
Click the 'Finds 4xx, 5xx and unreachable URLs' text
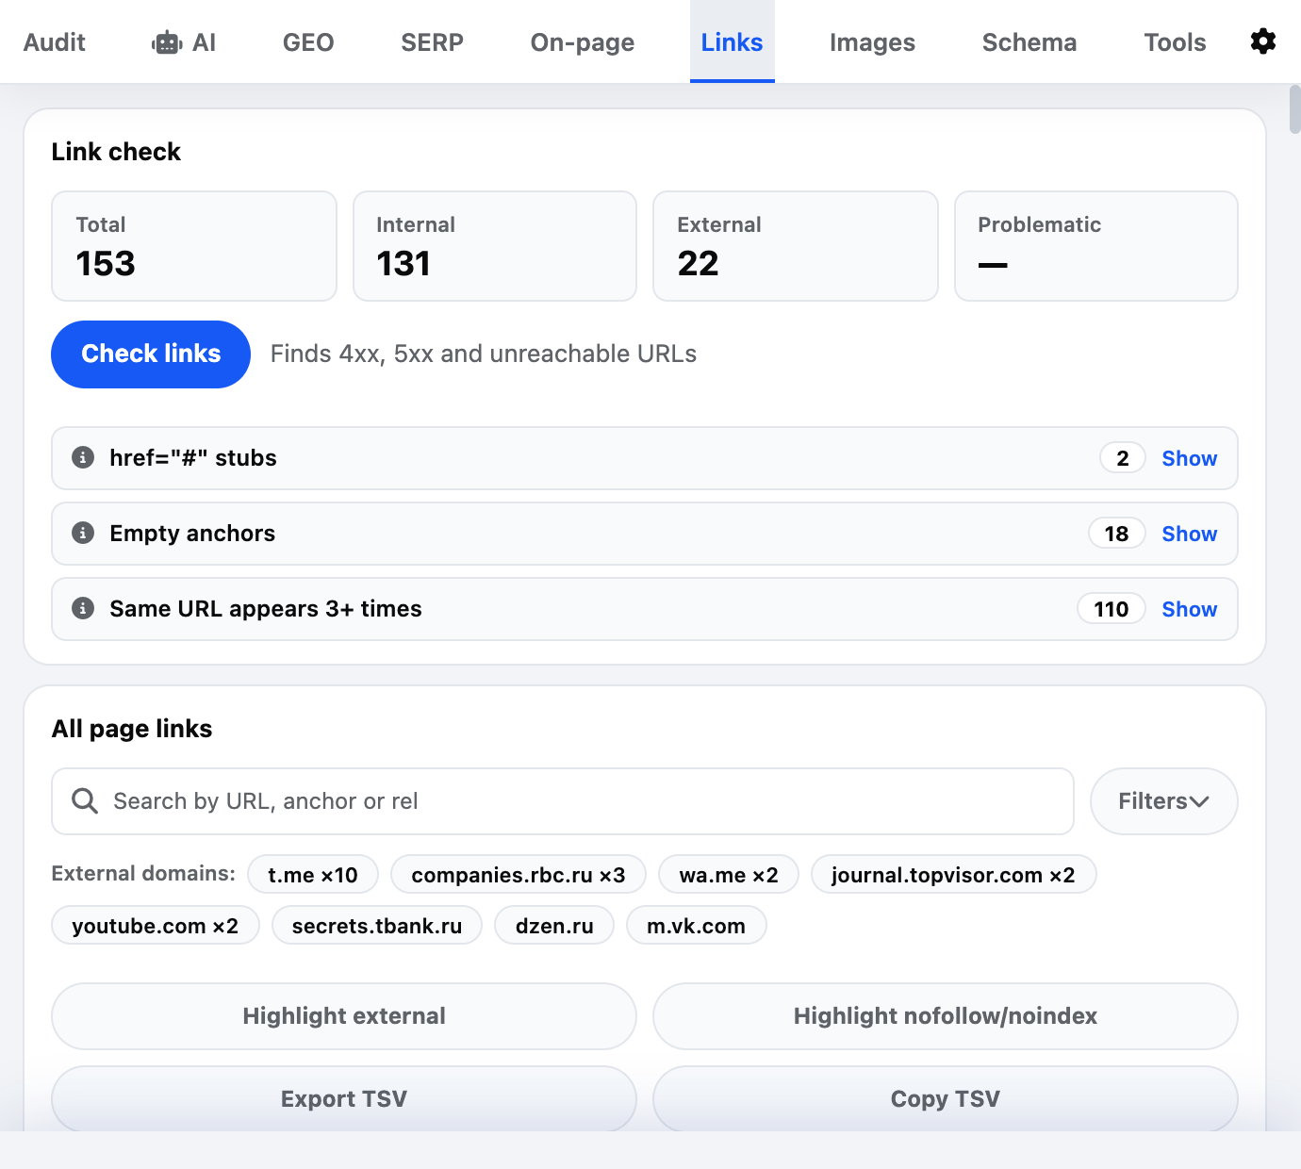484,354
